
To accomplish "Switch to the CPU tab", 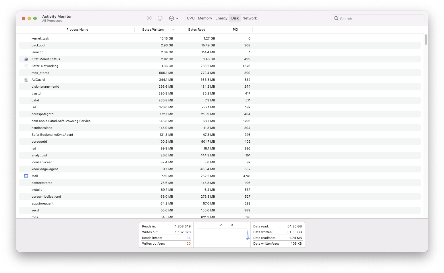I will point(191,18).
